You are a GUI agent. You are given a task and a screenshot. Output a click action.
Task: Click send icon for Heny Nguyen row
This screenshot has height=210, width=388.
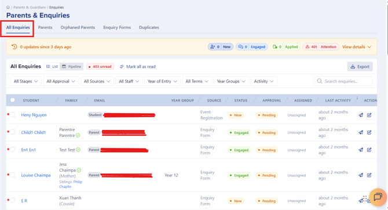(361, 115)
